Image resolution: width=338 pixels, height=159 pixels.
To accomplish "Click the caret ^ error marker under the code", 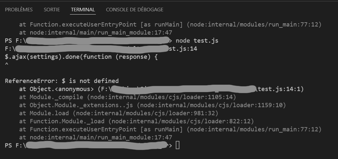I will 6,64.
